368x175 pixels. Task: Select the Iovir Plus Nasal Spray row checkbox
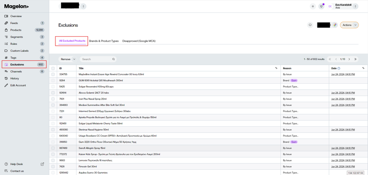(53, 99)
